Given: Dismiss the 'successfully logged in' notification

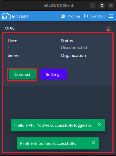Looking at the screenshot, I should [99, 124].
